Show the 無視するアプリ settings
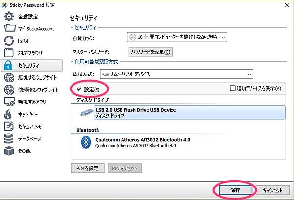 31,102
